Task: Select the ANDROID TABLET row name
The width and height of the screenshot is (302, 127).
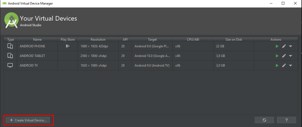Action: click(x=32, y=56)
